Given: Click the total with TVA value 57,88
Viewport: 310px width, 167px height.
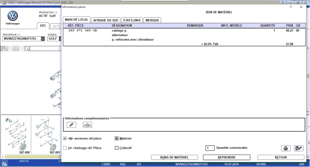Looking at the screenshot, I should click(289, 44).
